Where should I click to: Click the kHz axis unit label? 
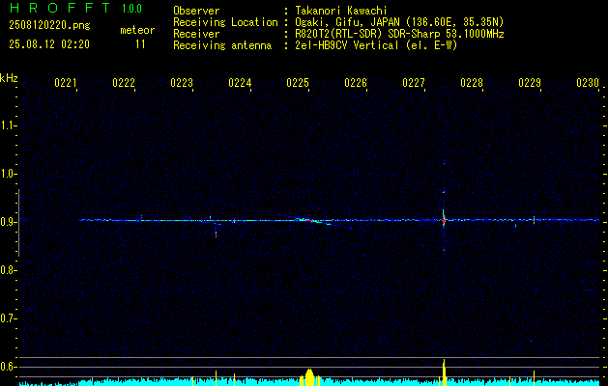[9, 78]
